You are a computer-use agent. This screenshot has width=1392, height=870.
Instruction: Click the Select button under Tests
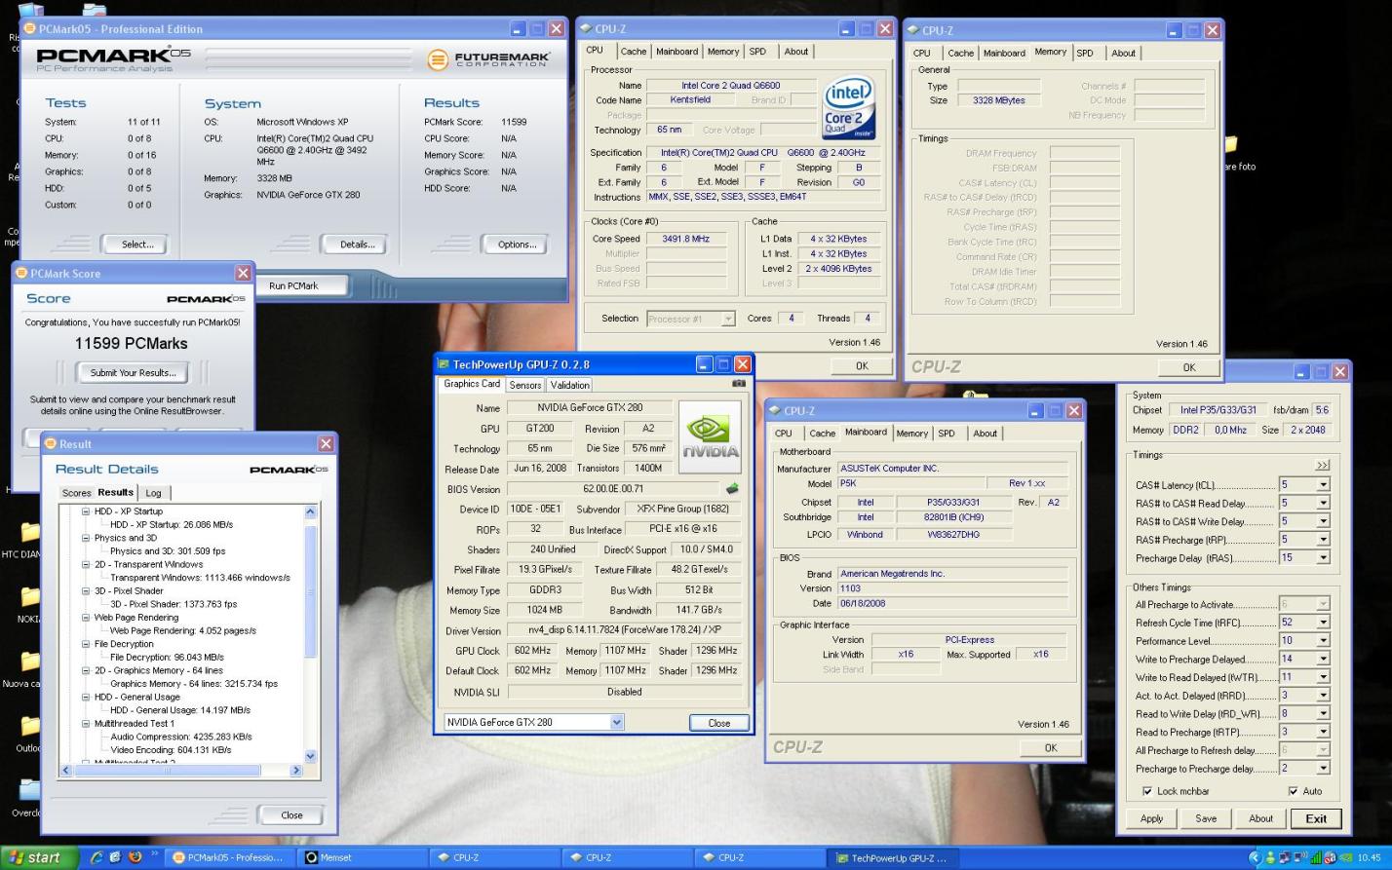click(x=137, y=245)
